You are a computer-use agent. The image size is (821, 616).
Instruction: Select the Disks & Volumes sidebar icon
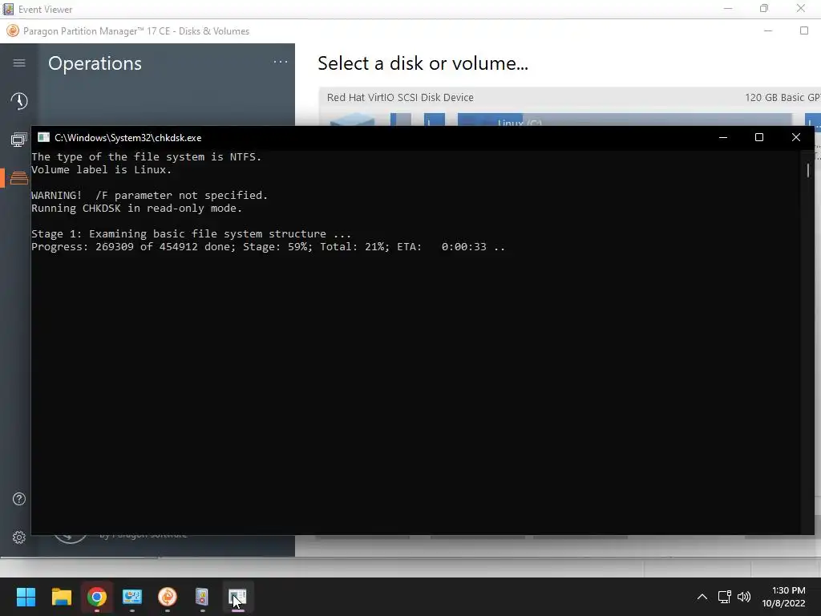click(x=19, y=177)
